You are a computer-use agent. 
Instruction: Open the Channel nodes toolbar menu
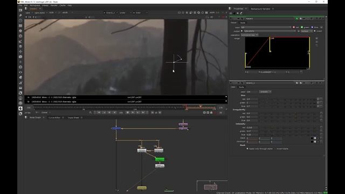point(20,26)
